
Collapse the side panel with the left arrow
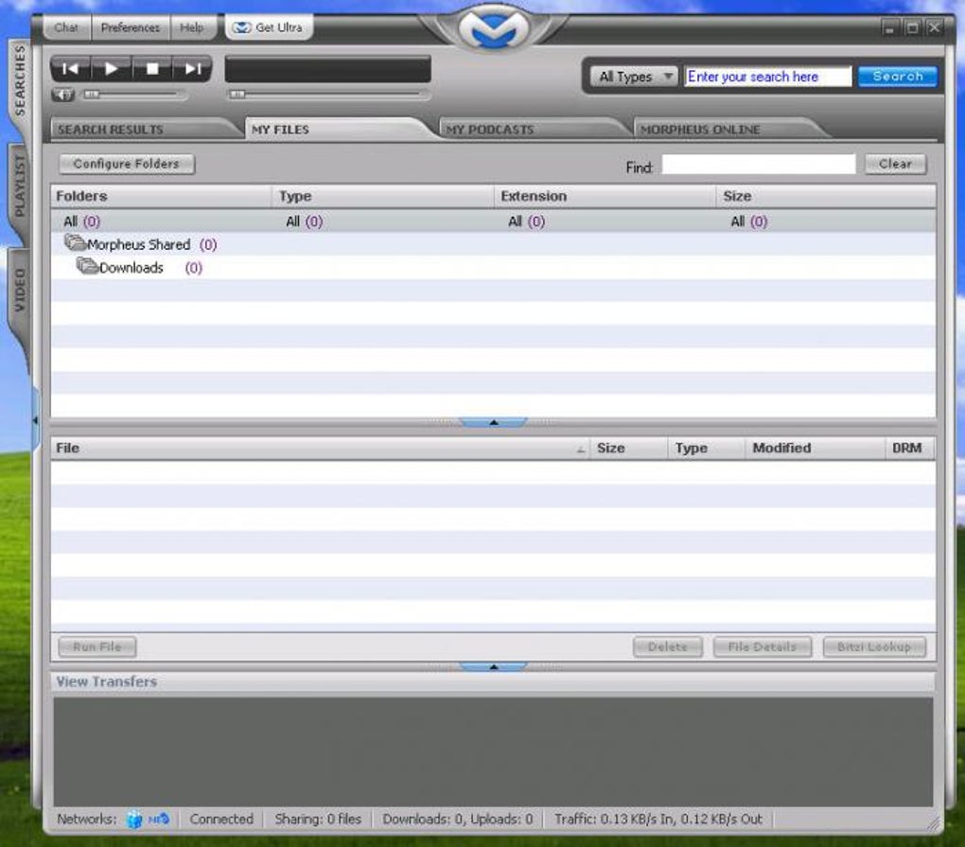coord(35,420)
